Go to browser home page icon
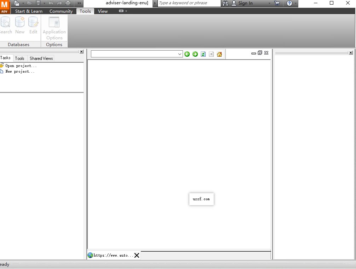This screenshot has height=269, width=356. click(x=219, y=54)
